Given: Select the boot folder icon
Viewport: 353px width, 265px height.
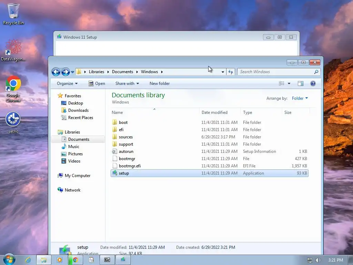Looking at the screenshot, I should tap(114, 122).
